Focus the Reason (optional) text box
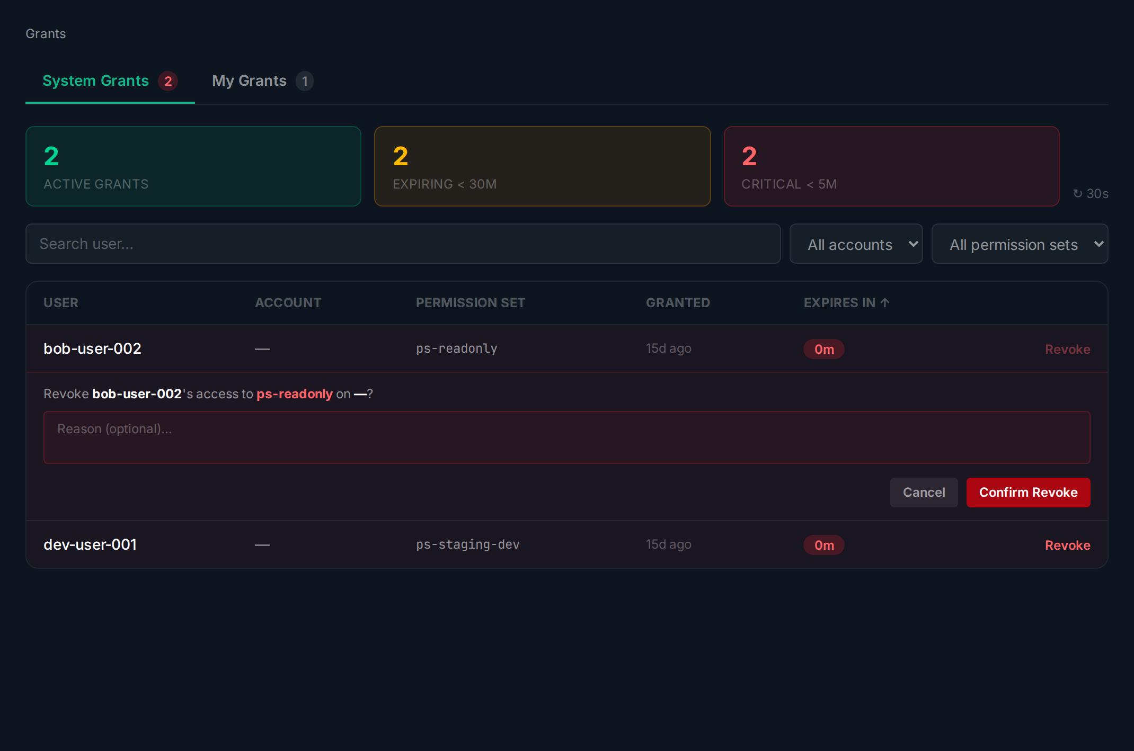 pyautogui.click(x=567, y=437)
